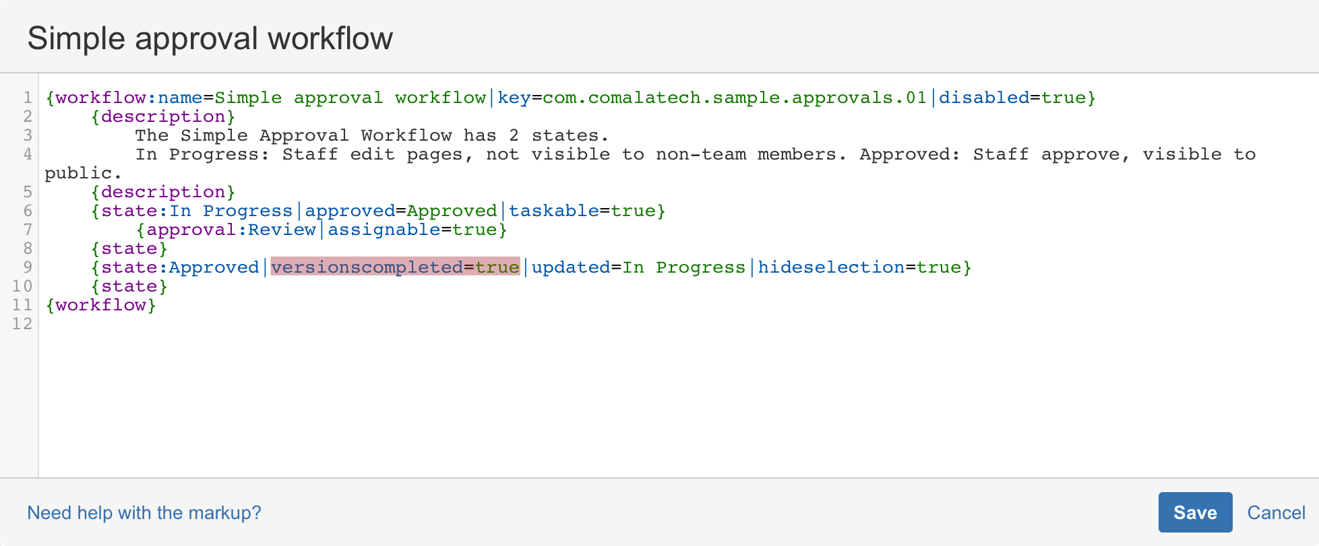Viewport: 1319px width, 546px height.
Task: Click the {approval:Review macro text
Action: click(226, 230)
